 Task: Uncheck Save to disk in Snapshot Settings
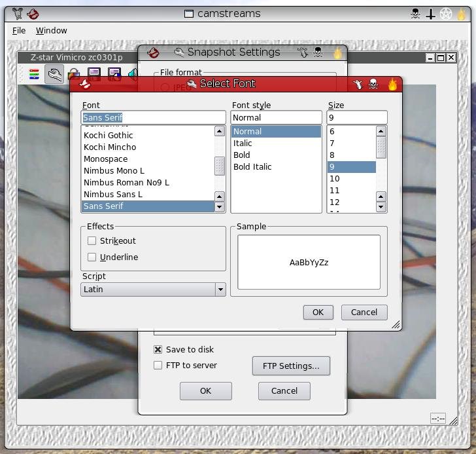click(158, 350)
